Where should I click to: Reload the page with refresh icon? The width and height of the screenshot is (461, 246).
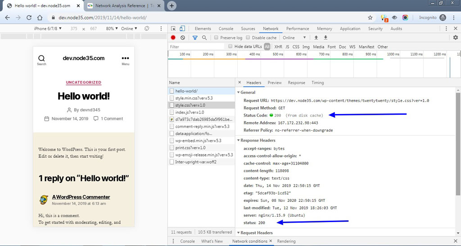tap(29, 18)
